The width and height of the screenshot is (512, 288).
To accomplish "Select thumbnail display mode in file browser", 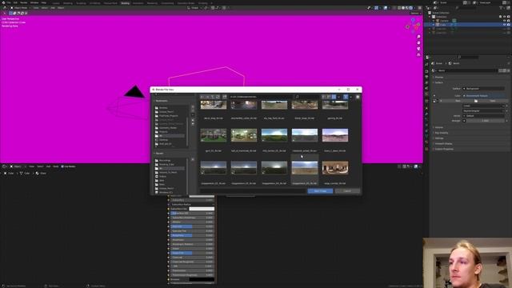I will (x=334, y=97).
